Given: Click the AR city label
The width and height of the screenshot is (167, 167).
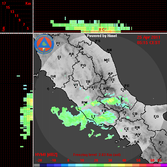Looking at the screenshot, I should (x=71, y=54).
